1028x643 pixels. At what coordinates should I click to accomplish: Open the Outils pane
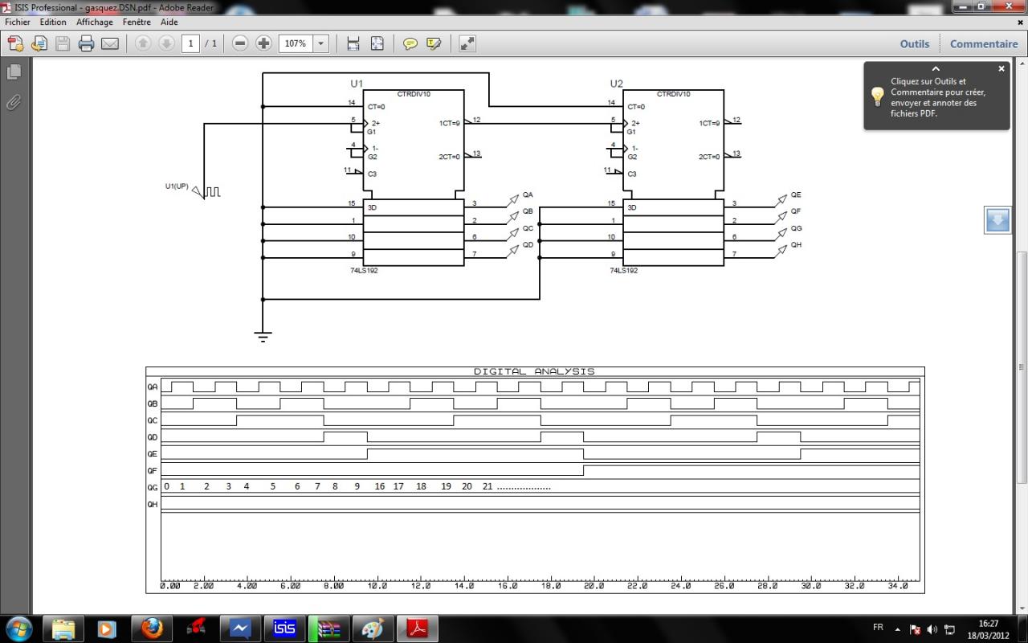(x=915, y=43)
